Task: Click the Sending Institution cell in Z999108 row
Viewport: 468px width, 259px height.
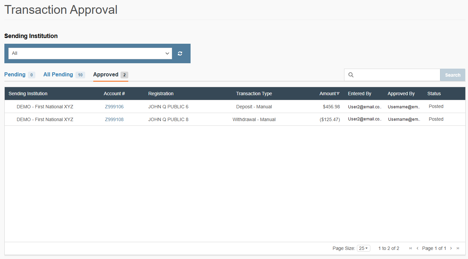Action: [x=45, y=119]
